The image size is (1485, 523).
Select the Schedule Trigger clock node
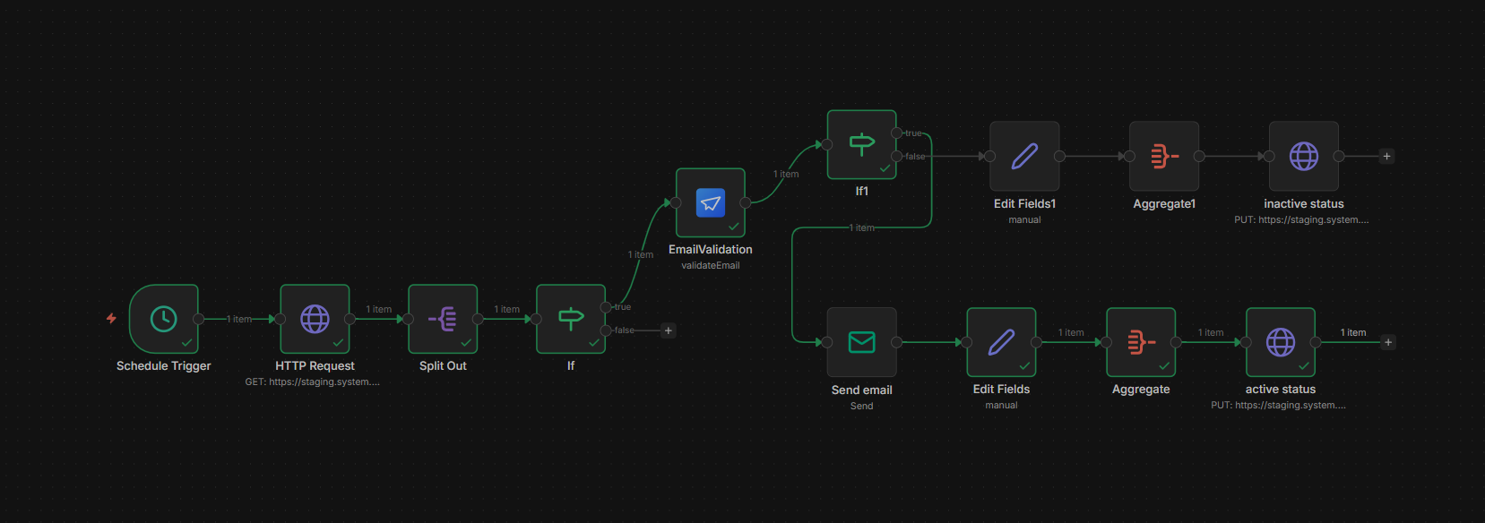[163, 319]
